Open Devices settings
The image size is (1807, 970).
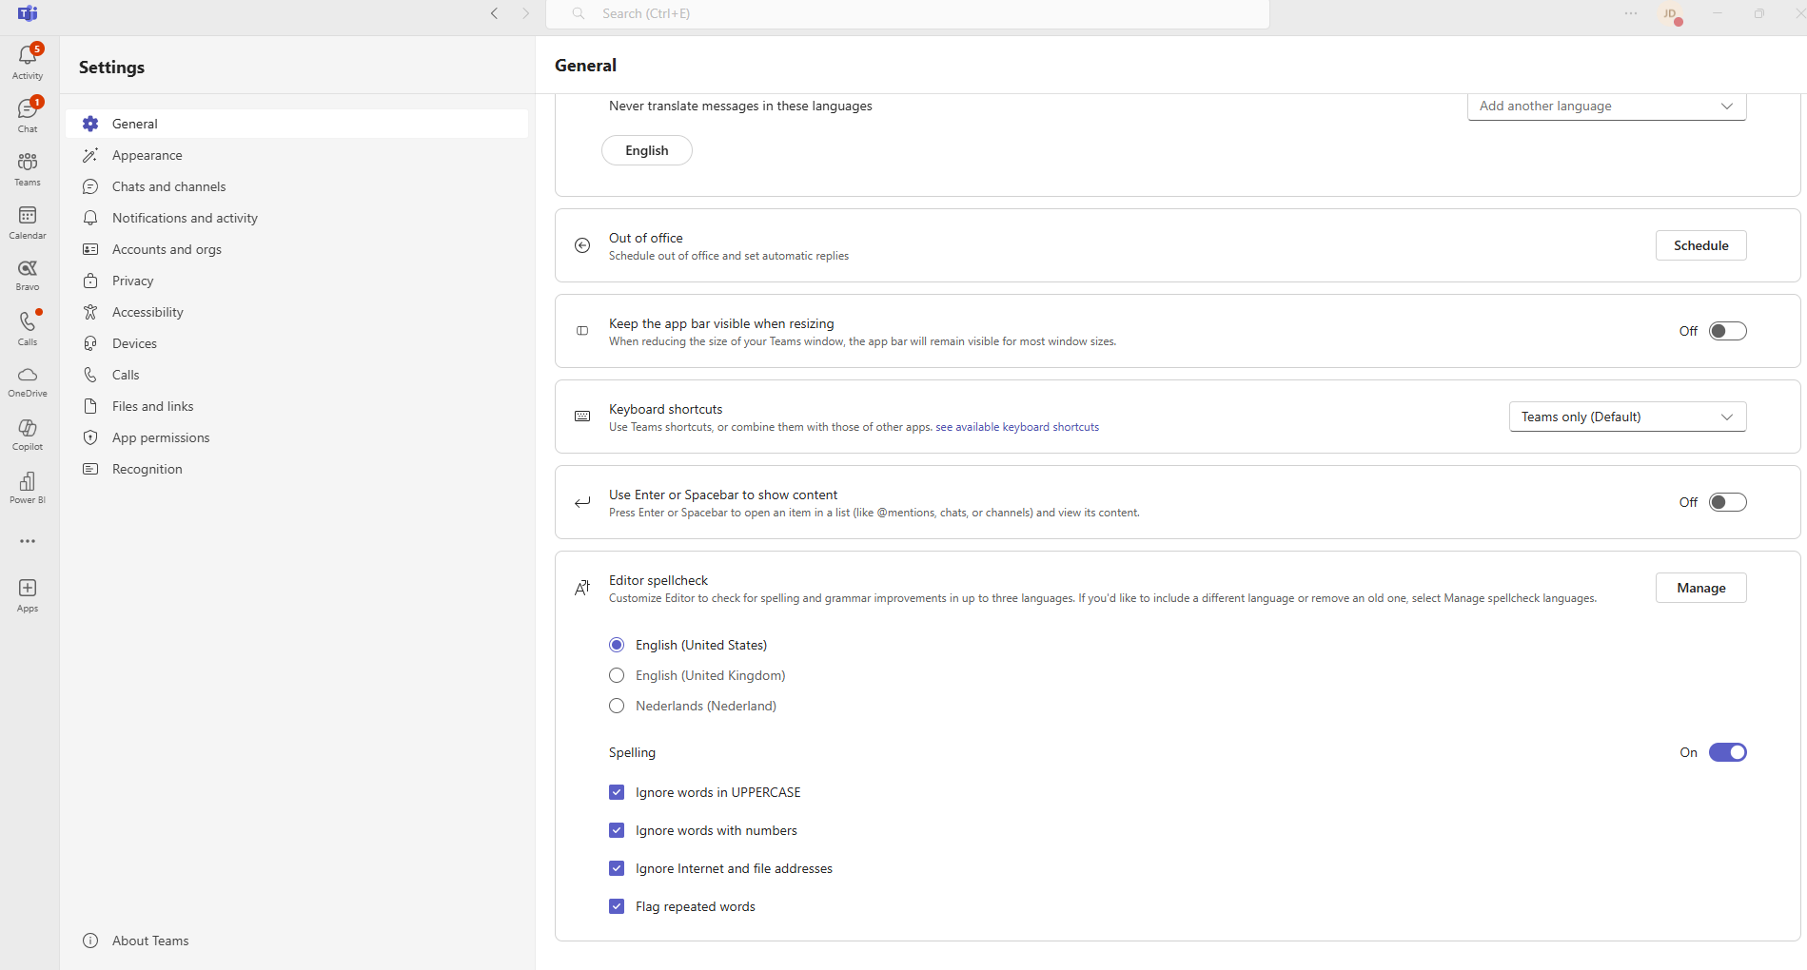click(x=297, y=343)
